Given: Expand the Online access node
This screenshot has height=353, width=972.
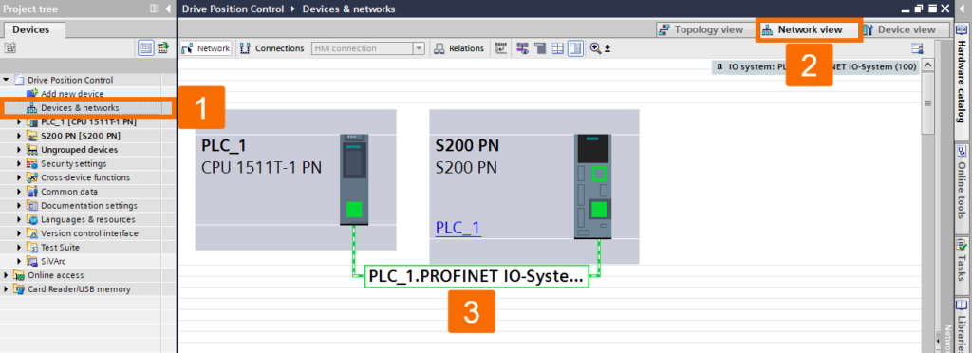Looking at the screenshot, I should pos(7,275).
